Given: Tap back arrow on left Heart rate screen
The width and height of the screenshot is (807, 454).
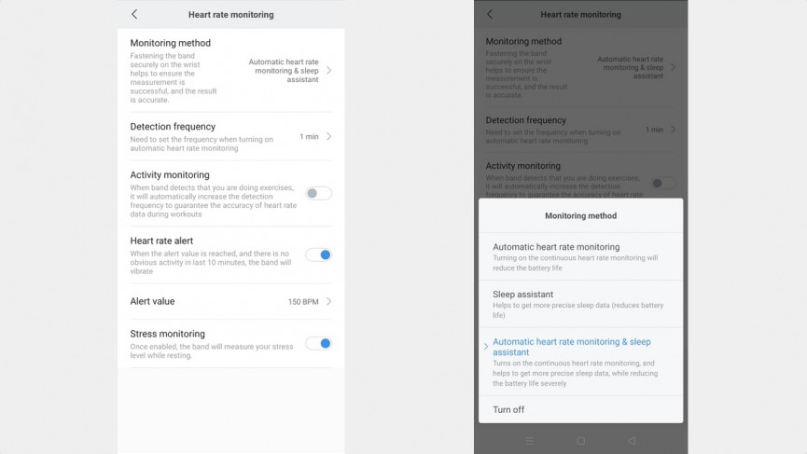Looking at the screenshot, I should pos(134,14).
